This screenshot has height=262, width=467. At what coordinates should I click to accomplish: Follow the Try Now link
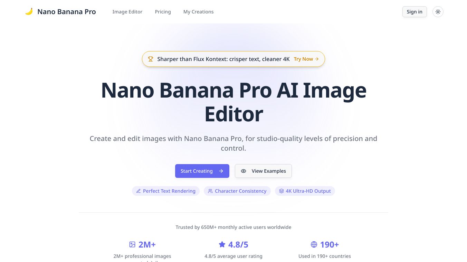click(x=306, y=59)
